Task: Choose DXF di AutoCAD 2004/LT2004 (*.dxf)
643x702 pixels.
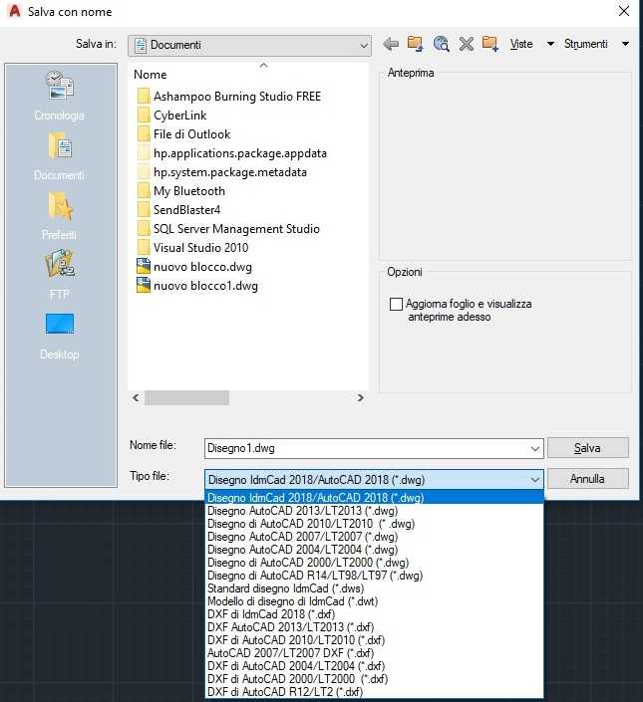Action: click(374, 666)
